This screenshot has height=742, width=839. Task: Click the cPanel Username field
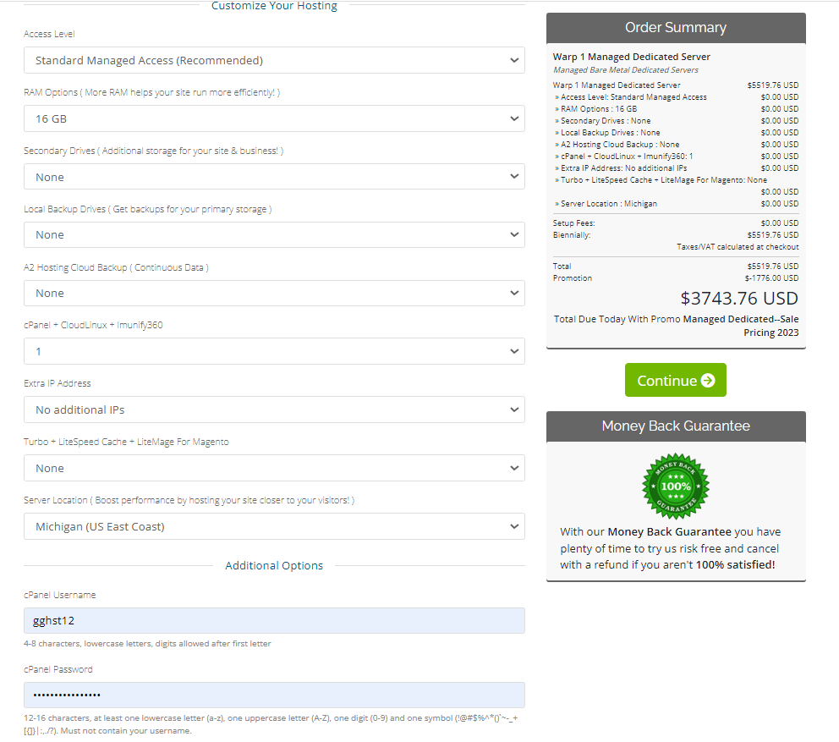274,620
